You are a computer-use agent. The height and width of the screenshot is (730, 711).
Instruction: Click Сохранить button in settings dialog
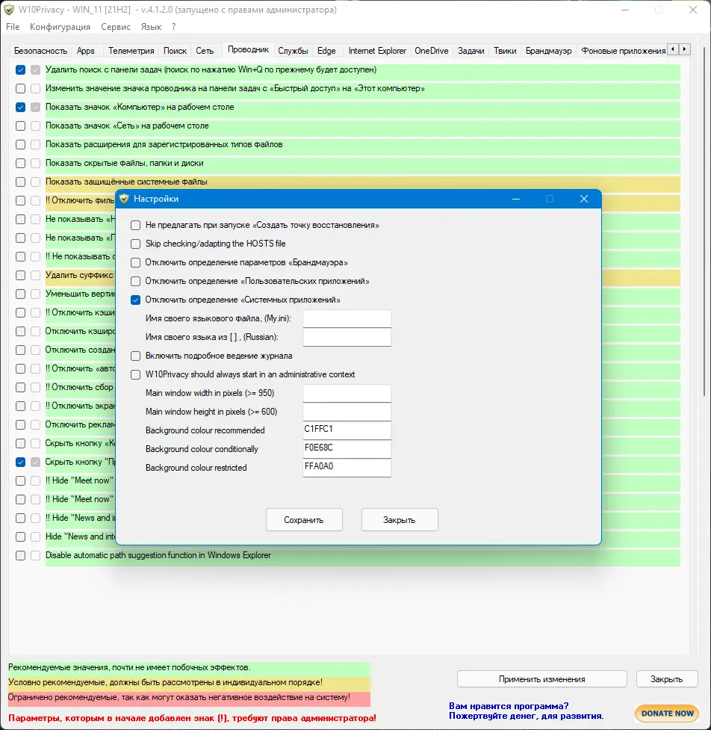tap(304, 519)
